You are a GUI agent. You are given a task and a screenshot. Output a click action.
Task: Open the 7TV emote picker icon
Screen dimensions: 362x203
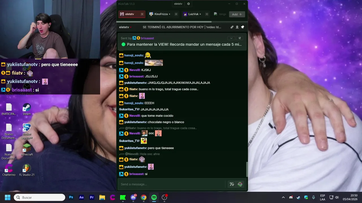coord(232,184)
